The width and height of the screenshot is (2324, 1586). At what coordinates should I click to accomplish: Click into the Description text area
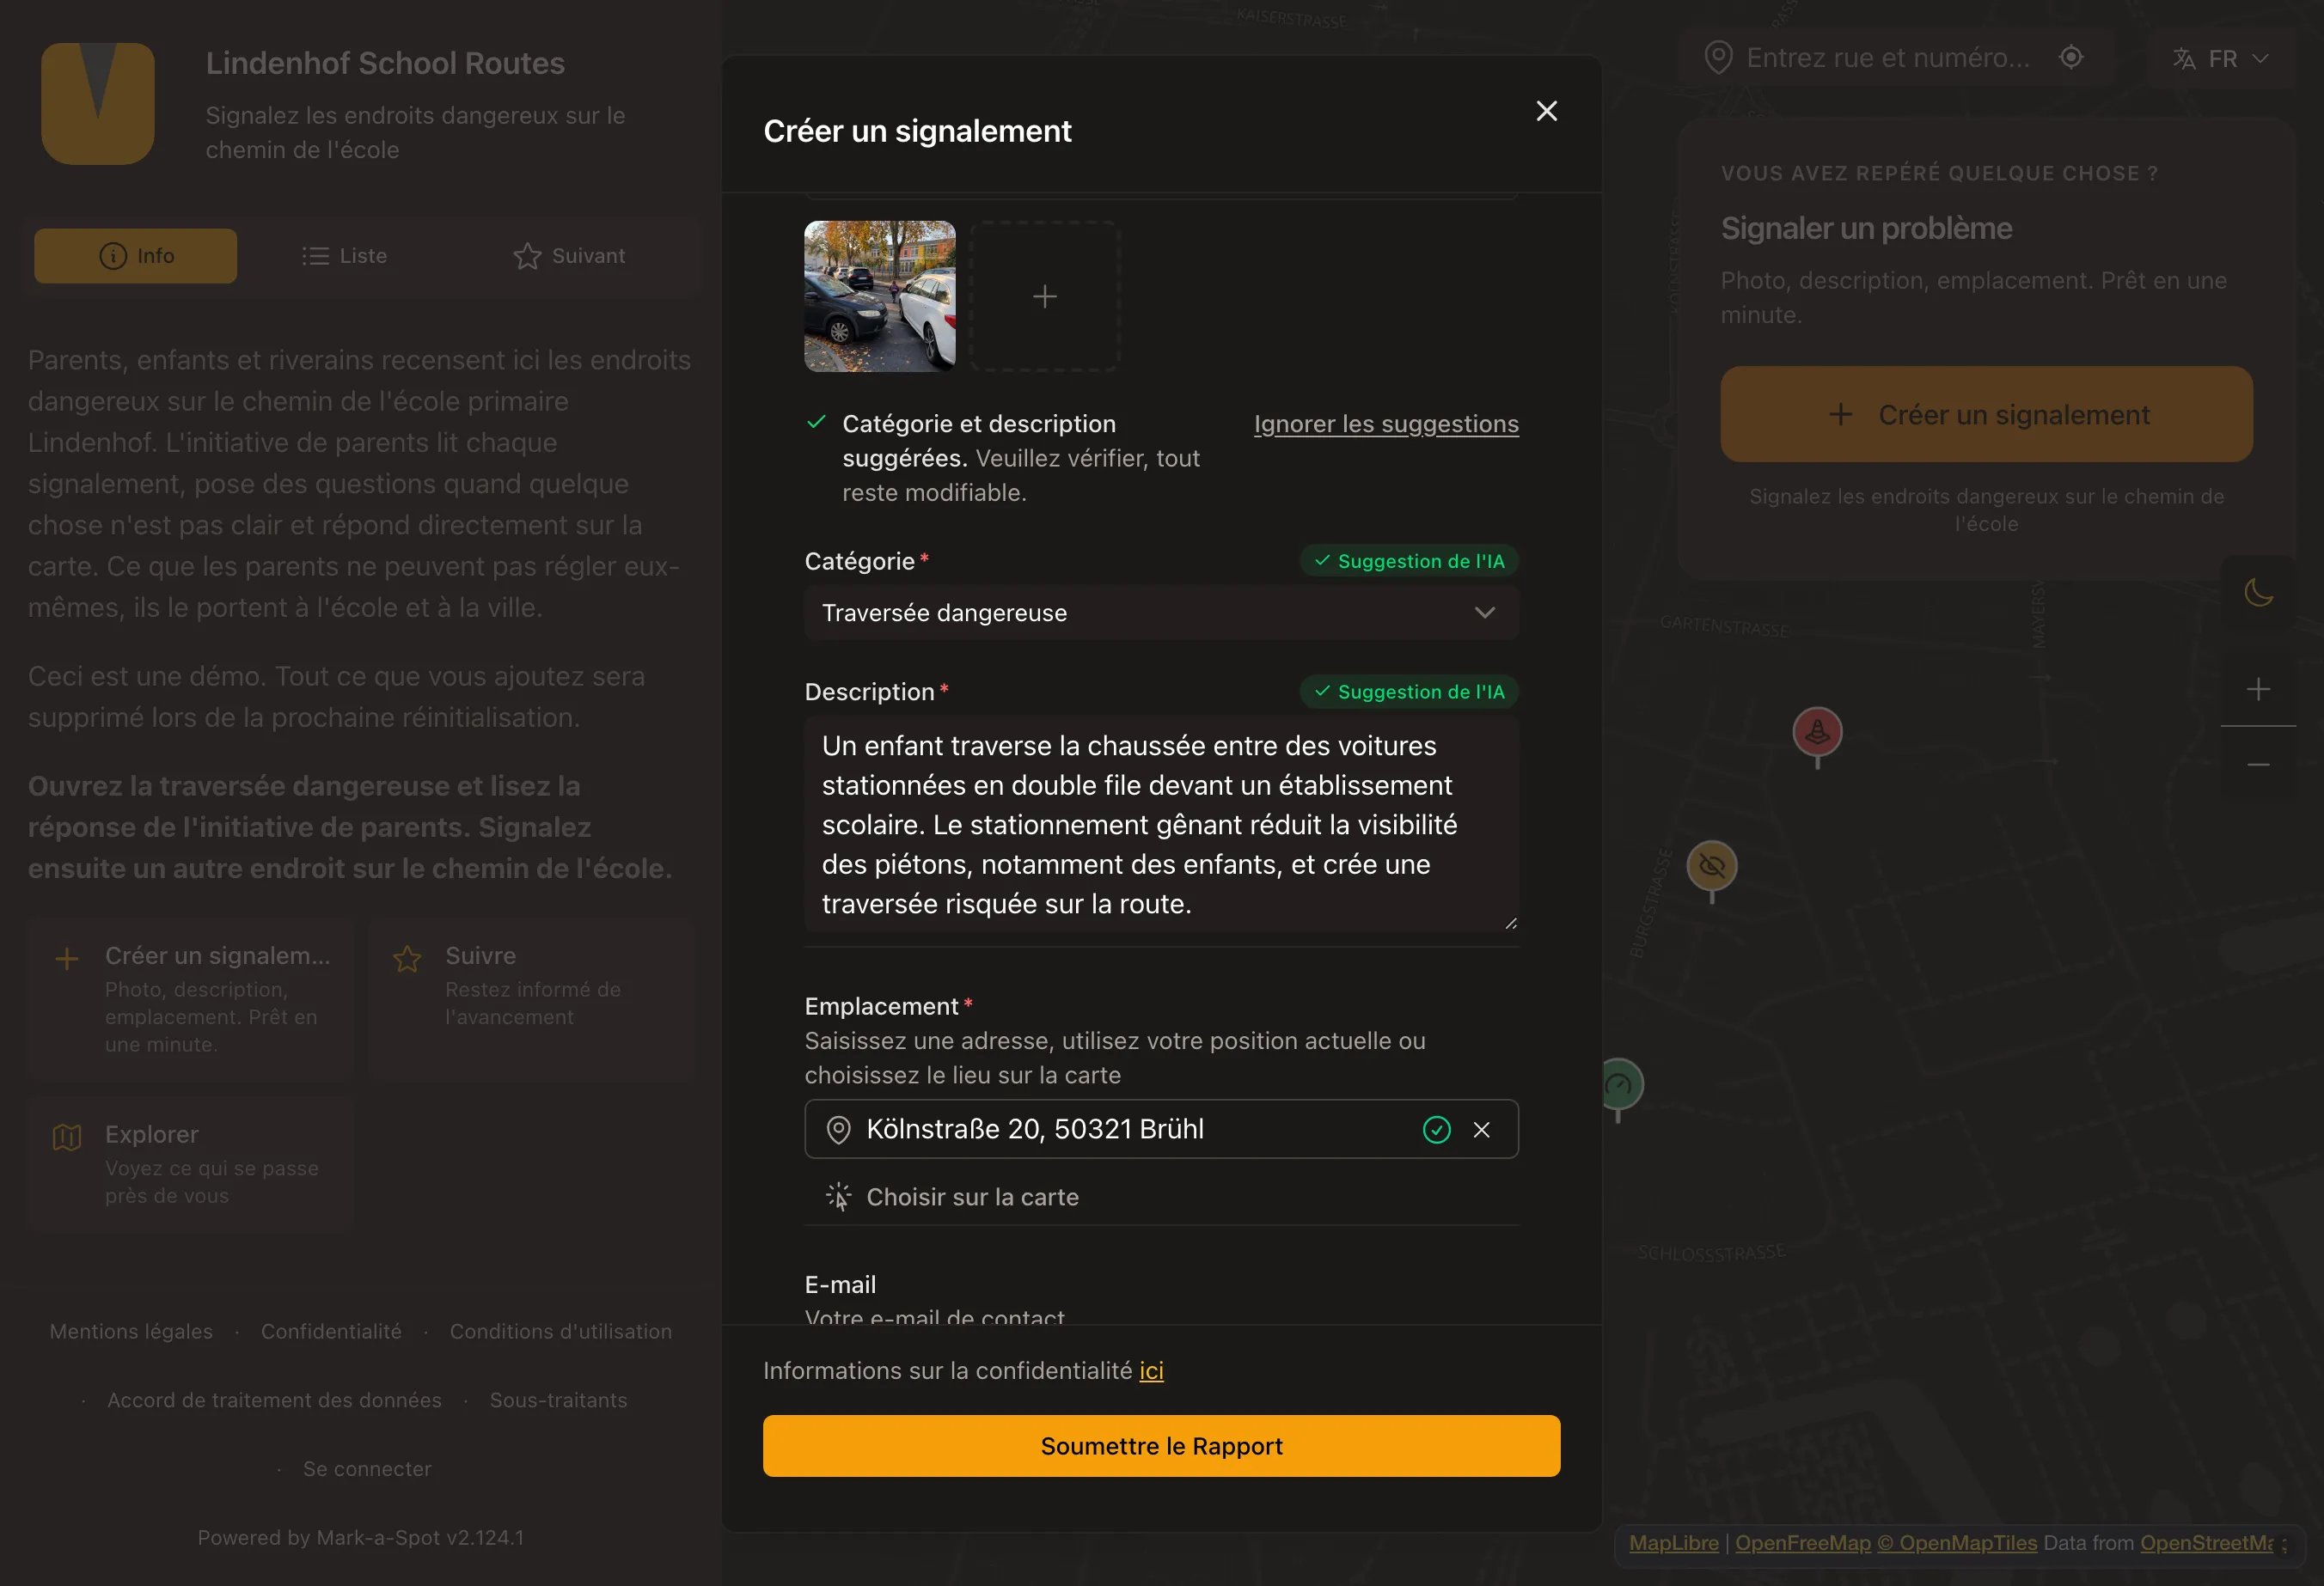point(1161,825)
